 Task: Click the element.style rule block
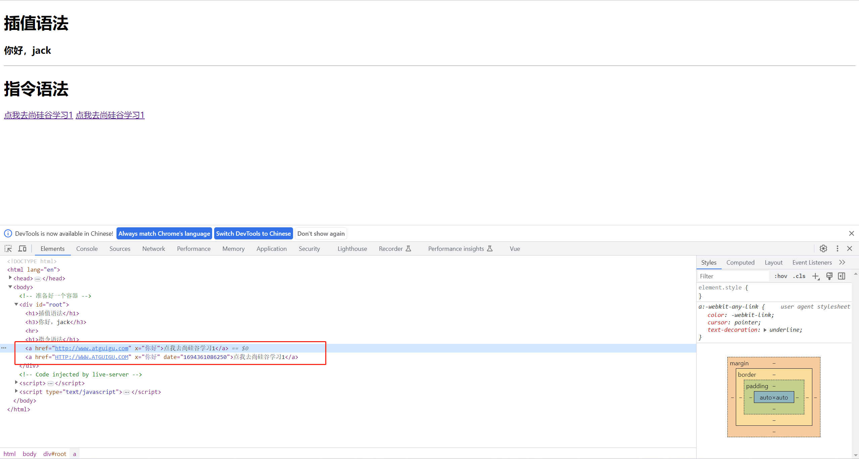(x=774, y=292)
